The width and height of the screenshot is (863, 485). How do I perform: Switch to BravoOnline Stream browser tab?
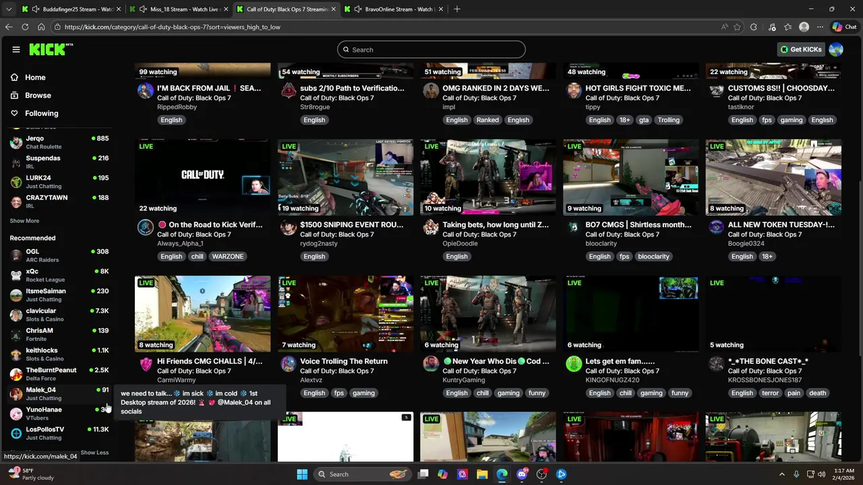pyautogui.click(x=394, y=9)
